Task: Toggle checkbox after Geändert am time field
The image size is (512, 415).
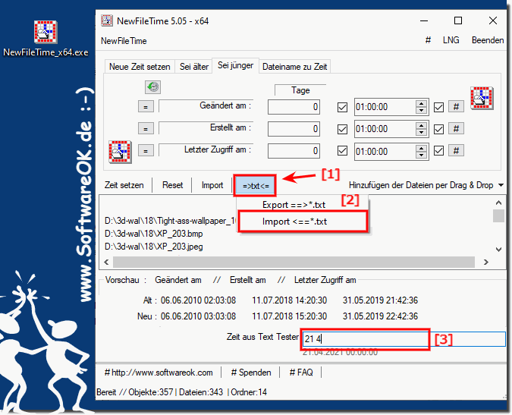Action: coord(438,107)
